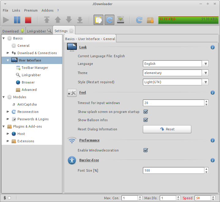Increase the timeout value spinner
220x202 pixels.
coord(206,101)
